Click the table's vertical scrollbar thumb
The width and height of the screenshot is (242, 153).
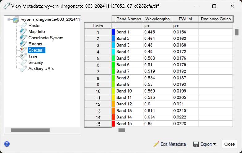click(x=236, y=32)
